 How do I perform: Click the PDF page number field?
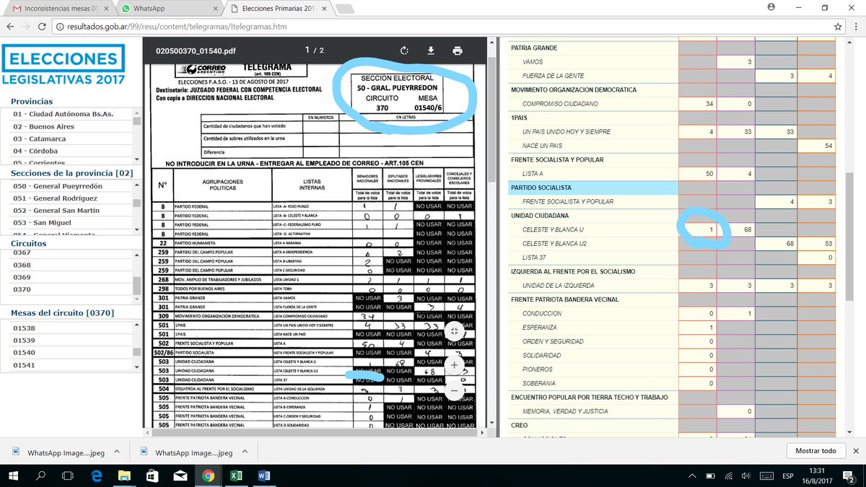click(308, 51)
